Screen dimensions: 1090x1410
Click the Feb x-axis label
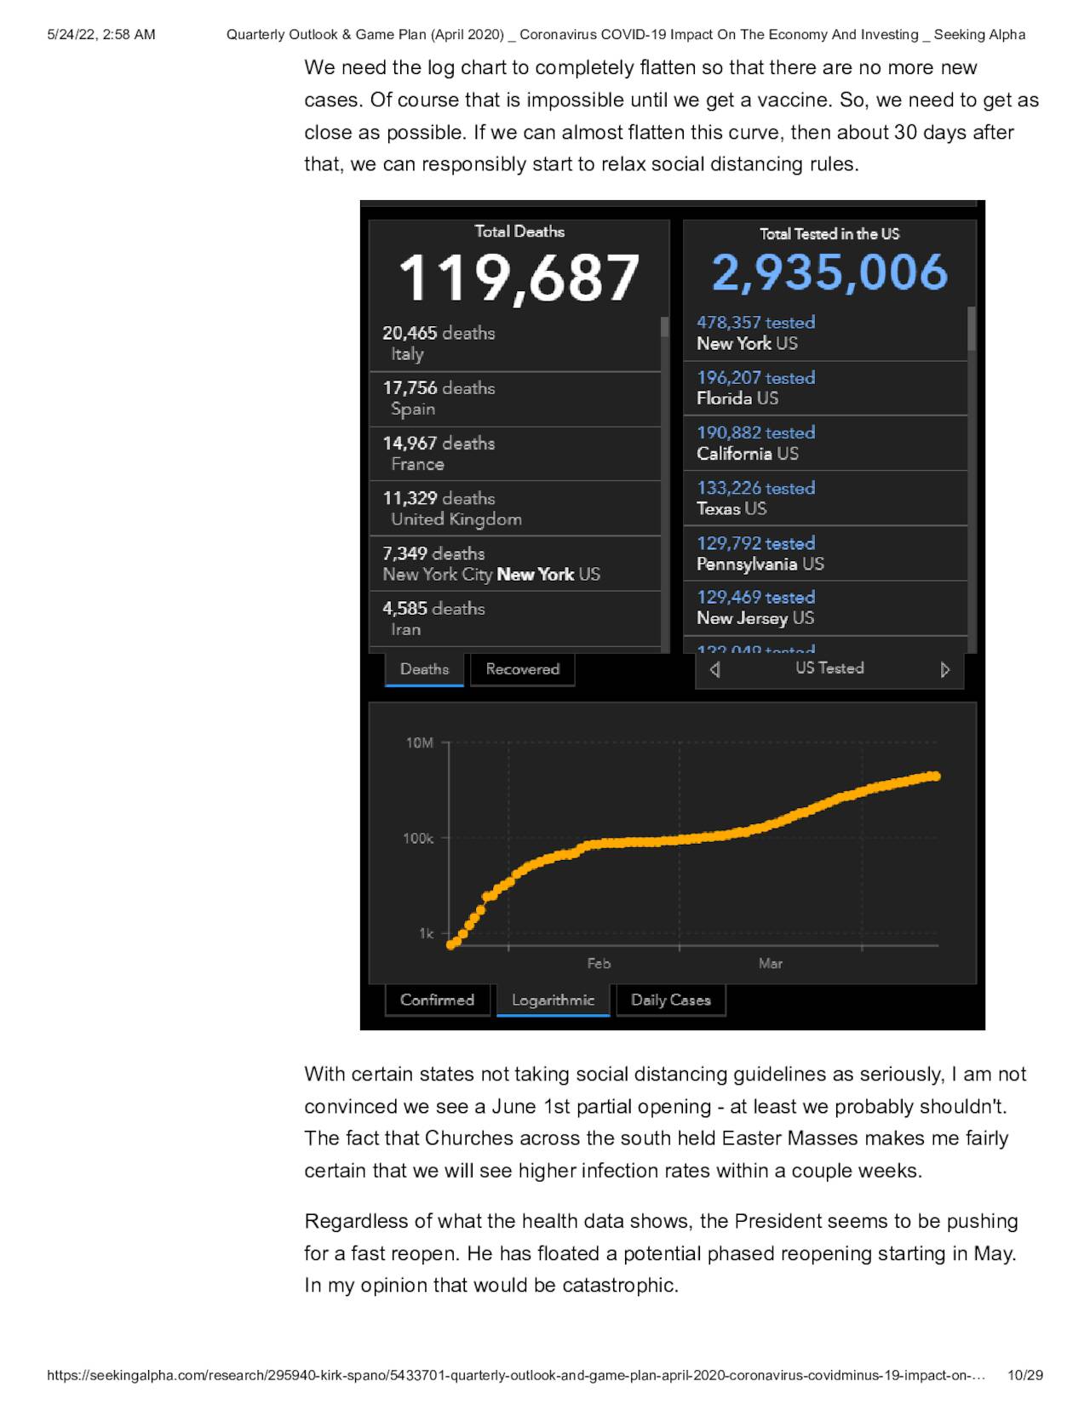(x=599, y=964)
